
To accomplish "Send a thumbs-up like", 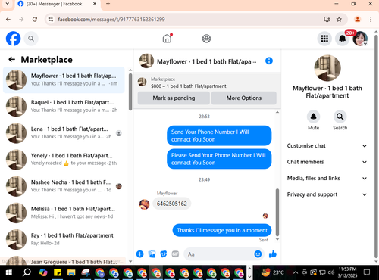I will pos(273,254).
